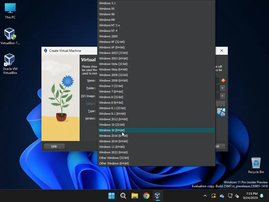
Task: Open Oracle VM VirtualBox desktop shortcut
Action: click(x=10, y=64)
